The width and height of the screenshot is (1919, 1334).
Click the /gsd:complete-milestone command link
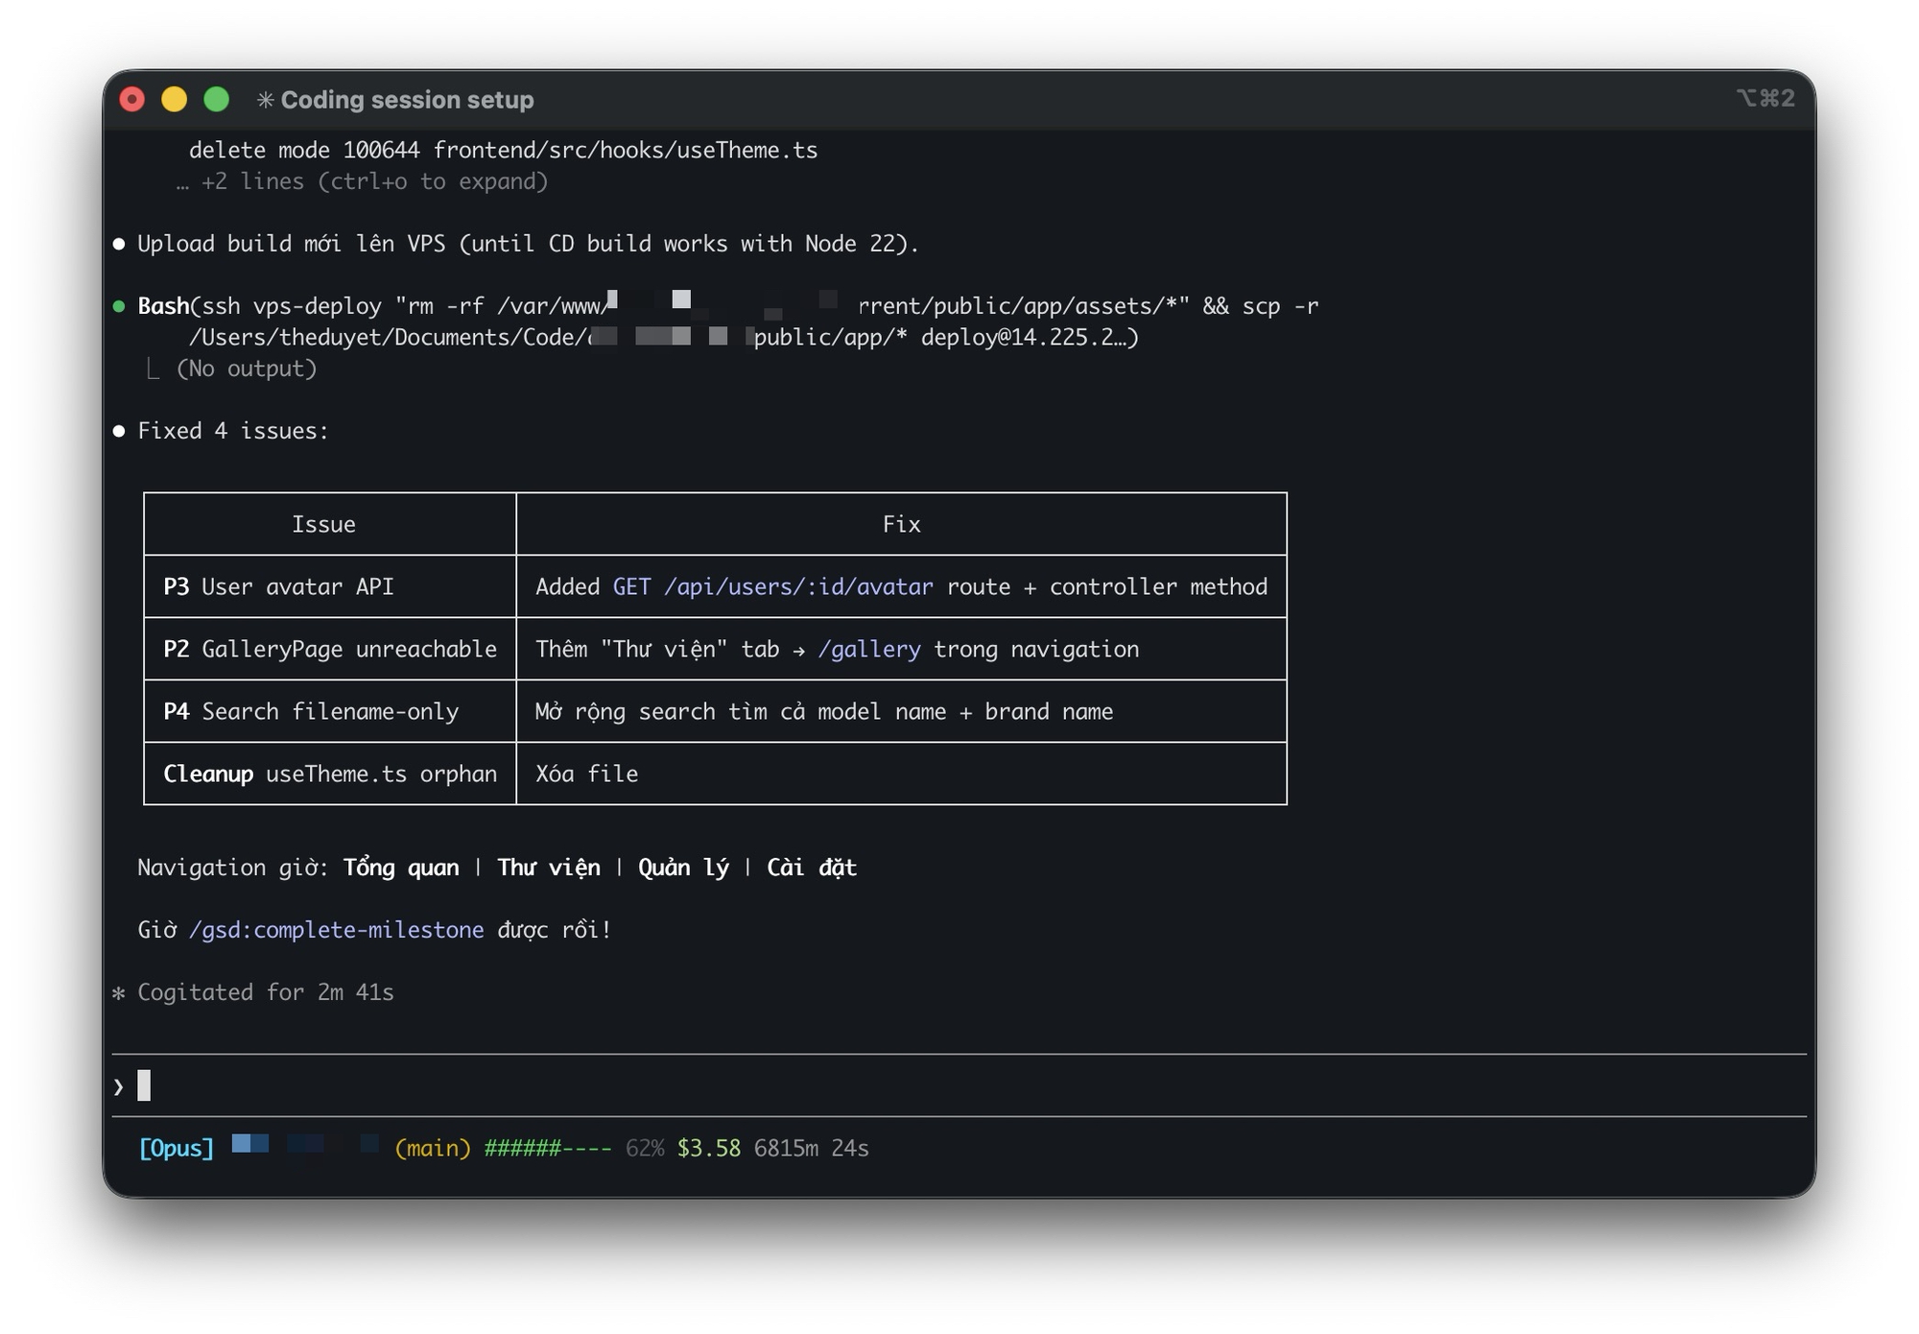pos(337,930)
